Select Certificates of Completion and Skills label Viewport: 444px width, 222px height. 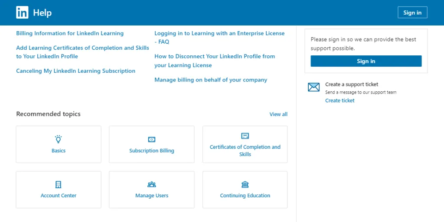(x=245, y=151)
